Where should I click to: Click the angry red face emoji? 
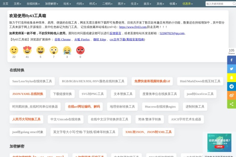pyautogui.click(x=80, y=50)
